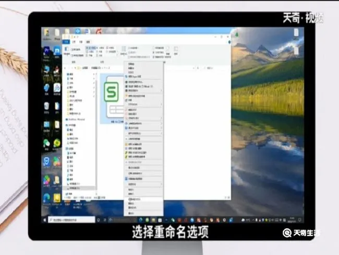Viewport: 339px width, 255px height.
Task: Click the Explorer address bar path
Action: 136,68
